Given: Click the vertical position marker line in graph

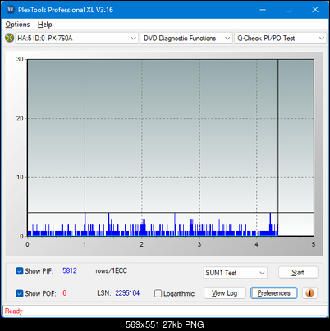Looking at the screenshot, I should coord(277,147).
